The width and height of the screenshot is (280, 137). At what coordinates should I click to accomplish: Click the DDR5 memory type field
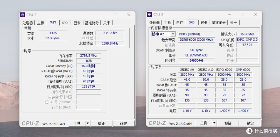coord(52,33)
